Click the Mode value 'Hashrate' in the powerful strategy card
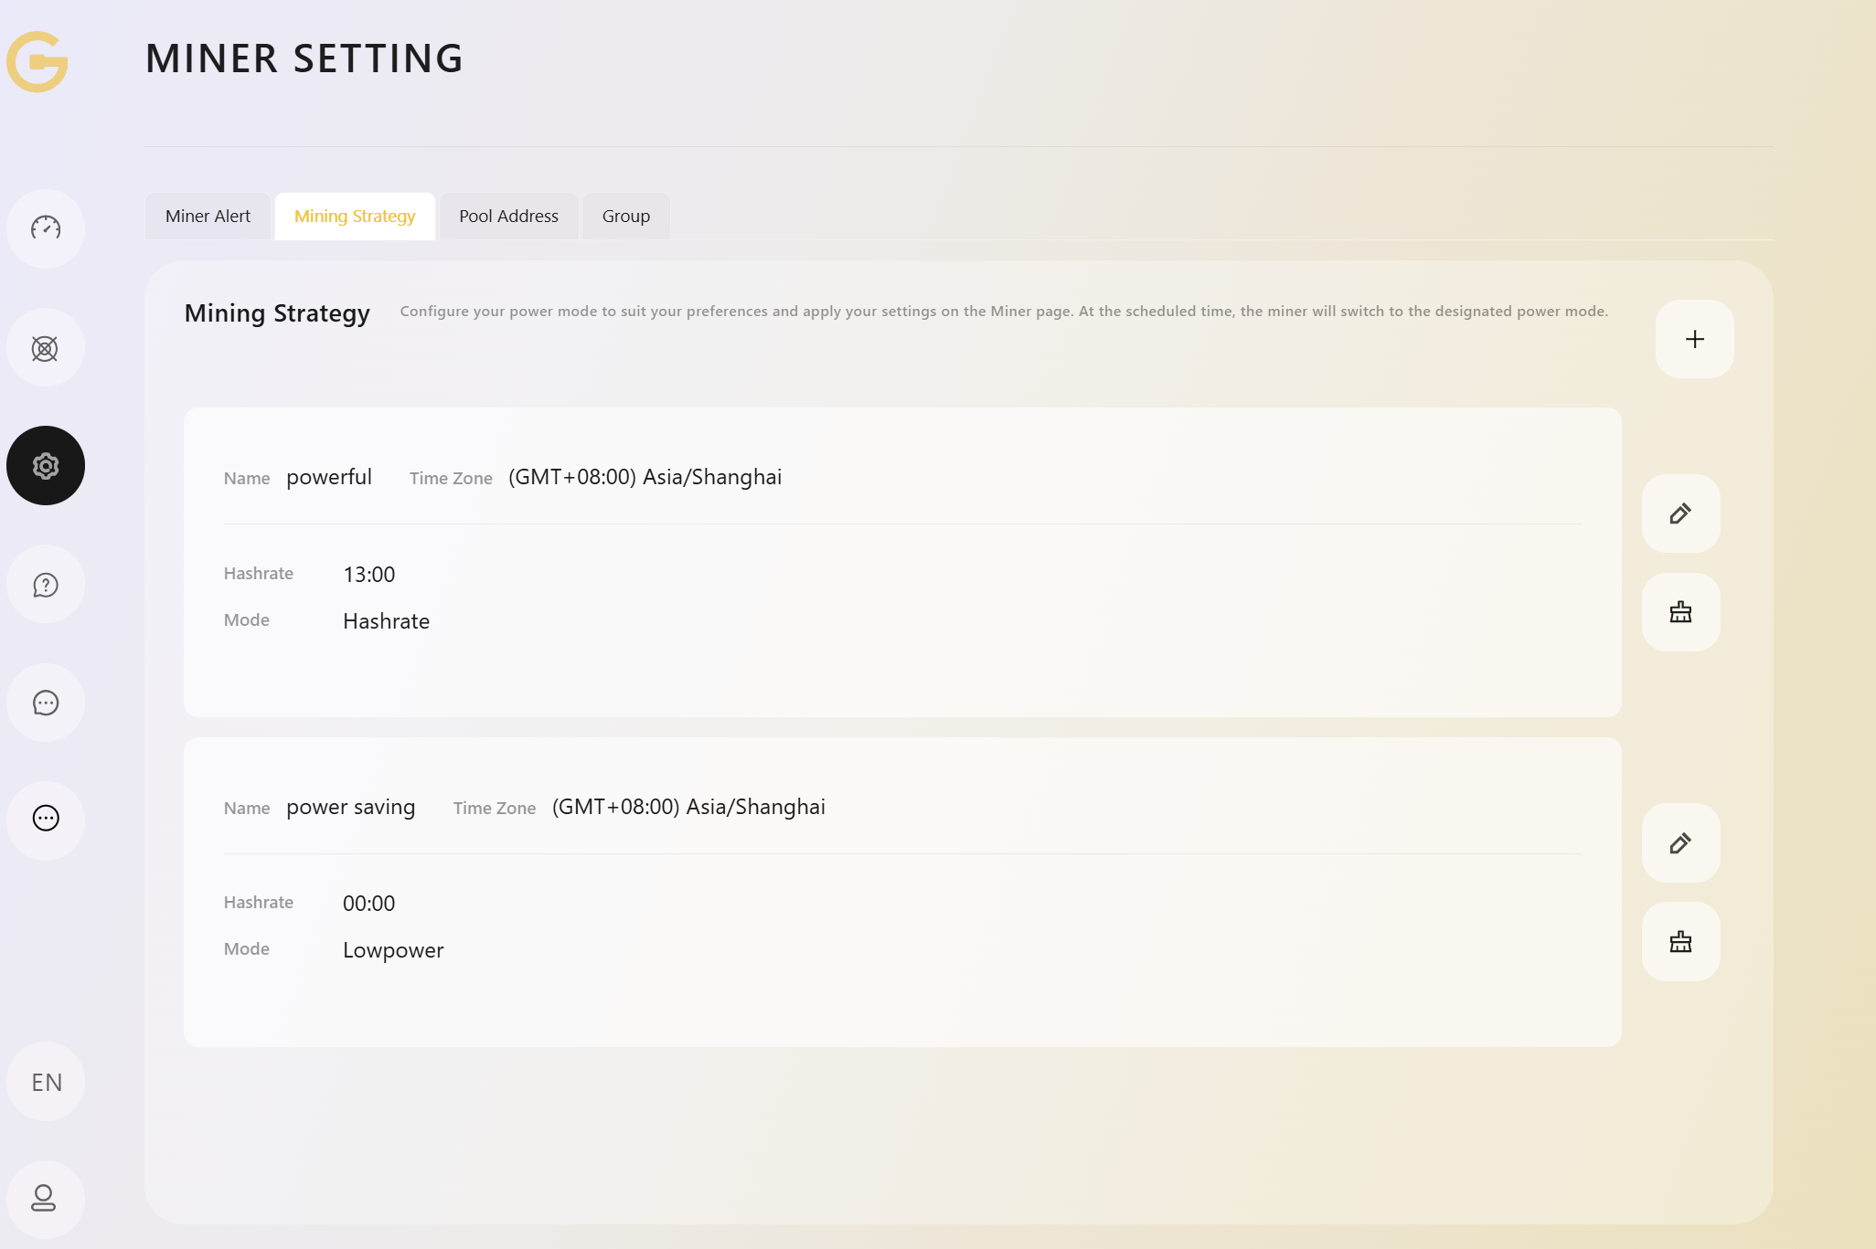Screen dimensions: 1876x1249 (387, 621)
